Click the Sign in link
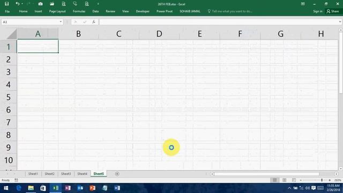Viewport: 343px width, 193px height. [318, 11]
